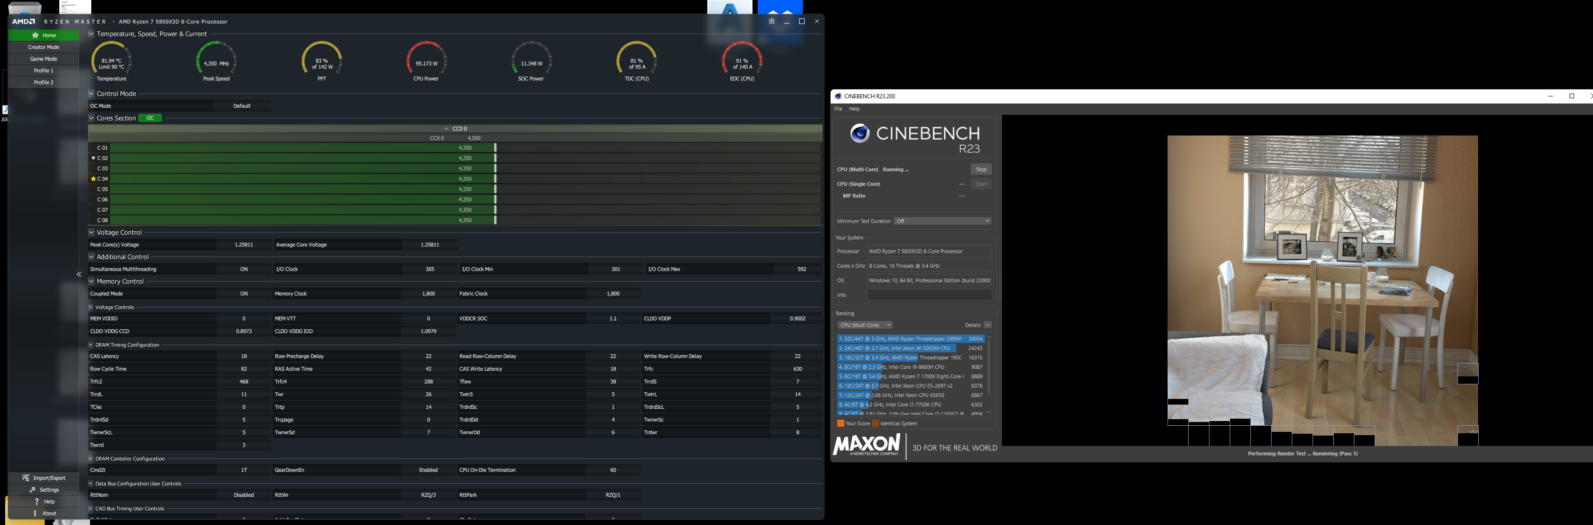Screen dimensions: 1593x525
Task: Collapse the Cores Section chevron
Action: coord(91,118)
